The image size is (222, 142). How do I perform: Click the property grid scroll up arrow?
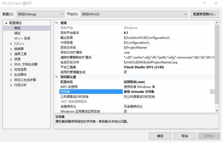coord(217,23)
